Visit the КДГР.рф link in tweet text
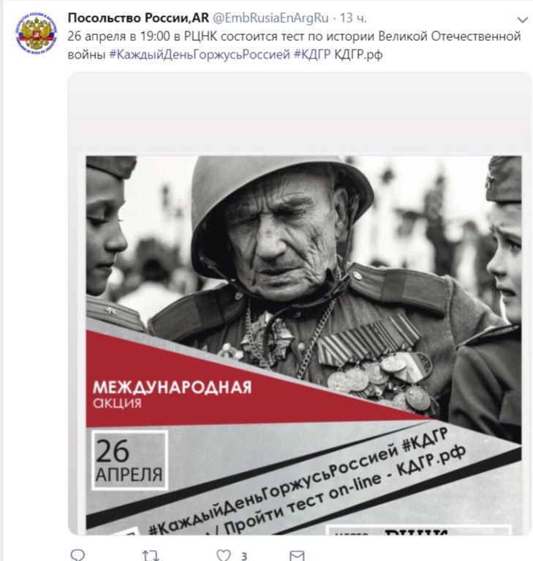The image size is (533, 561). pos(358,55)
